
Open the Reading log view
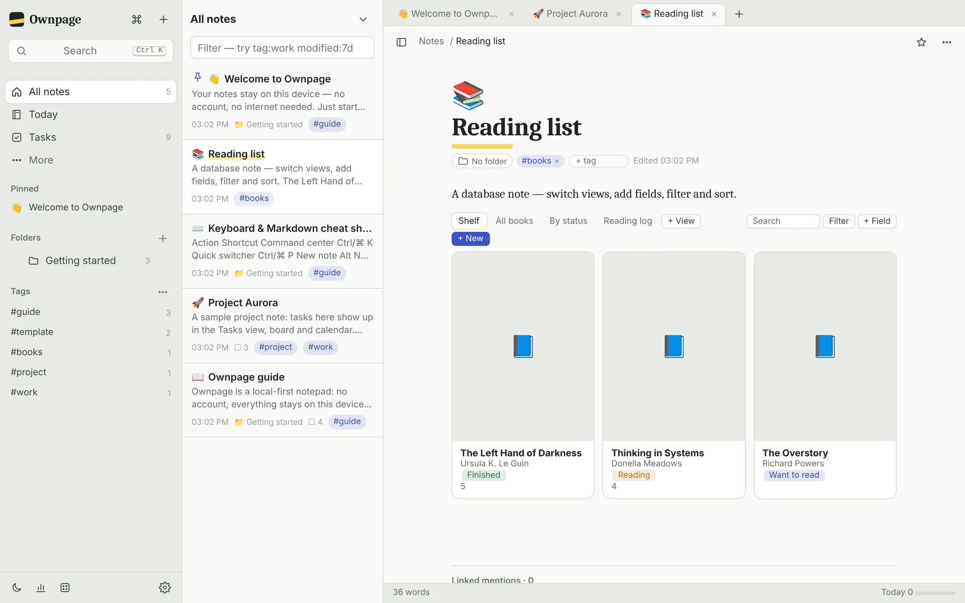pyautogui.click(x=628, y=221)
